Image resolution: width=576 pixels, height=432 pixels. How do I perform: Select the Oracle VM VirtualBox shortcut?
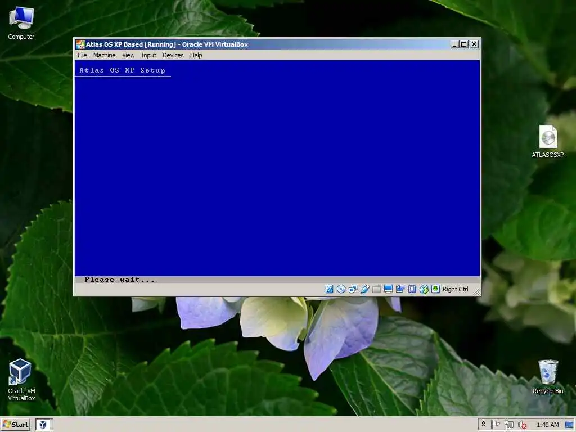[x=21, y=380]
